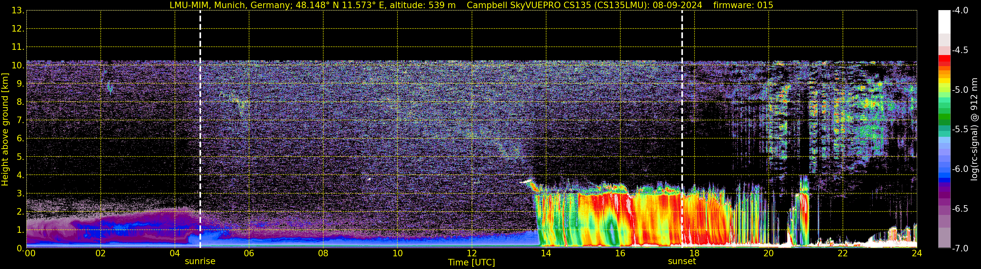981x269 pixels.
Task: Click the '7.' height axis tick label
Action: [20, 120]
